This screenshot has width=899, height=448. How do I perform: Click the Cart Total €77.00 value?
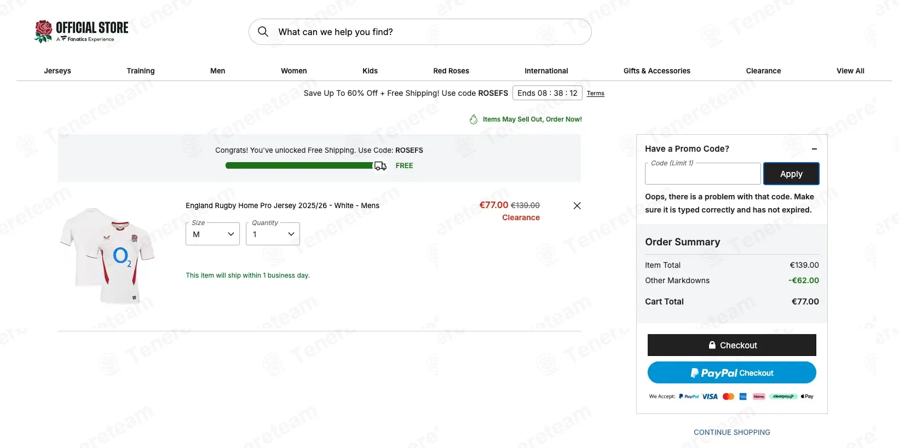click(805, 302)
